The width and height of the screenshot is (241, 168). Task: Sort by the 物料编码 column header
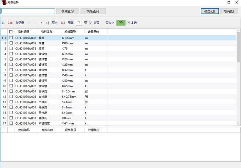(24, 32)
